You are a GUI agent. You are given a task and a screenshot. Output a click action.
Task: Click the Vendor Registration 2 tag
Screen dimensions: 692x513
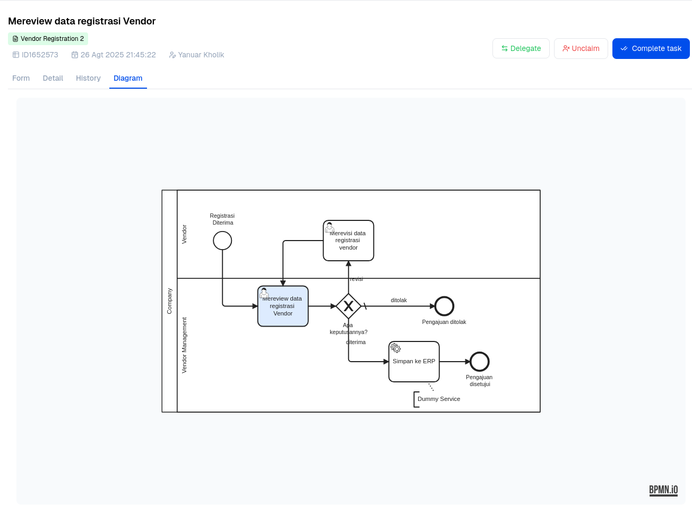pos(48,39)
